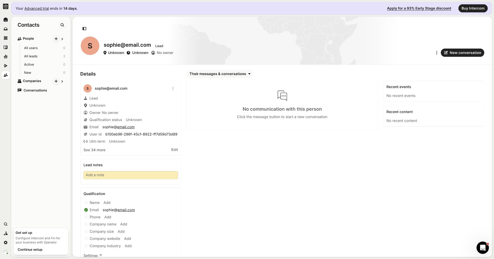Toggle the Name qualification circle
The height and width of the screenshot is (259, 494).
[86, 203]
